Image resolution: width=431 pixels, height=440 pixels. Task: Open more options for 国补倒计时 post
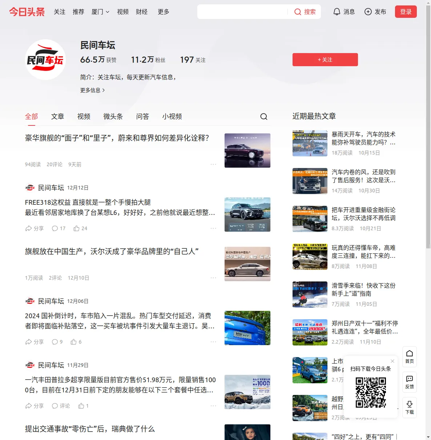click(213, 342)
